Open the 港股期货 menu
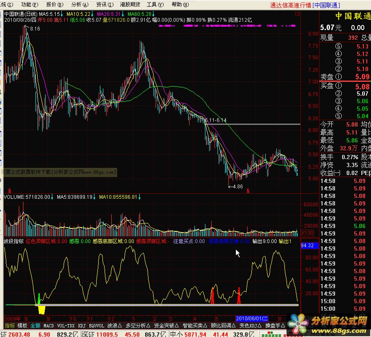 click(x=130, y=5)
